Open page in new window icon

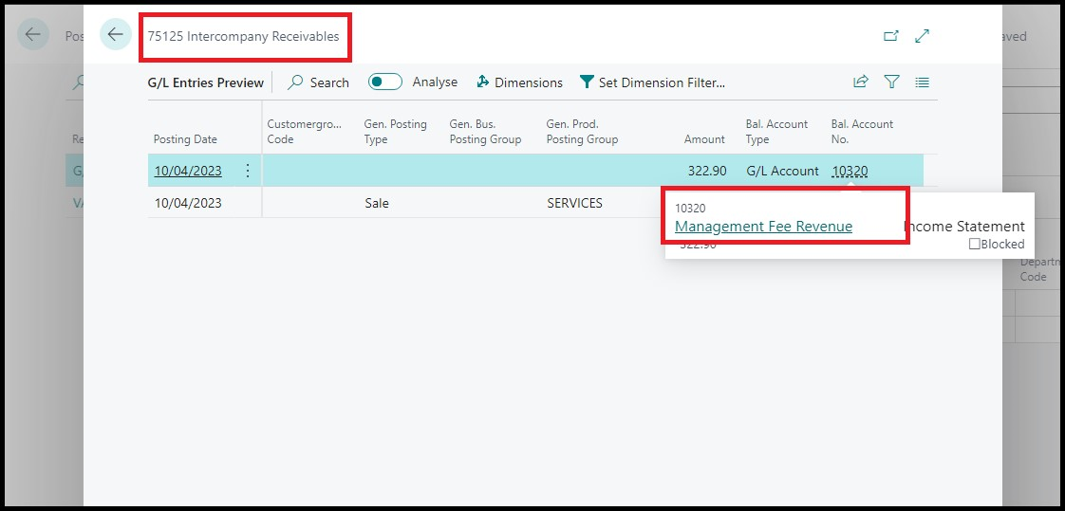click(x=890, y=36)
